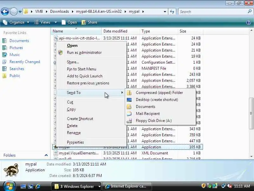
Task: Sort by Date modified column header
Action: coord(121,31)
